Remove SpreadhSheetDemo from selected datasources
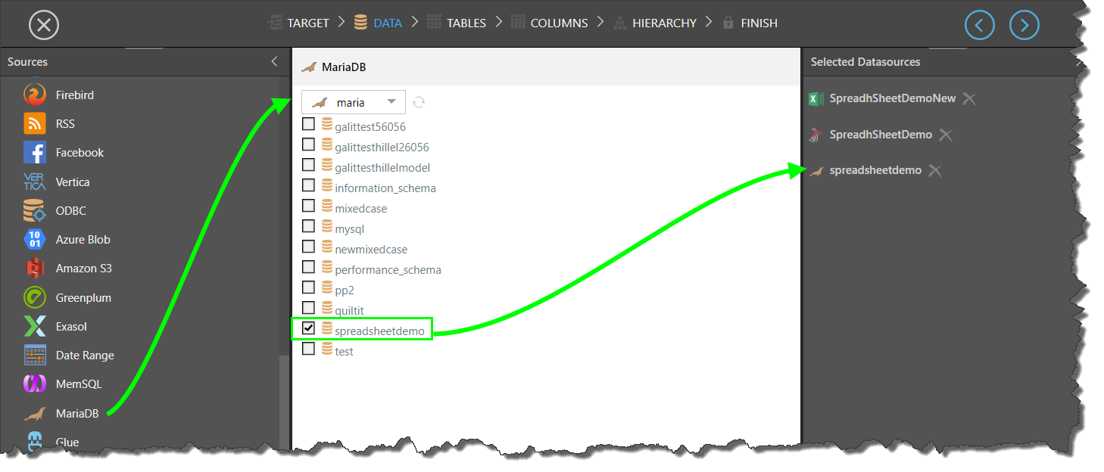 (x=945, y=135)
